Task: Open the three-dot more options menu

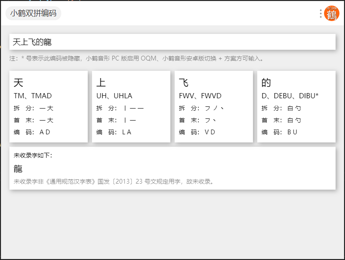Action: click(x=321, y=13)
